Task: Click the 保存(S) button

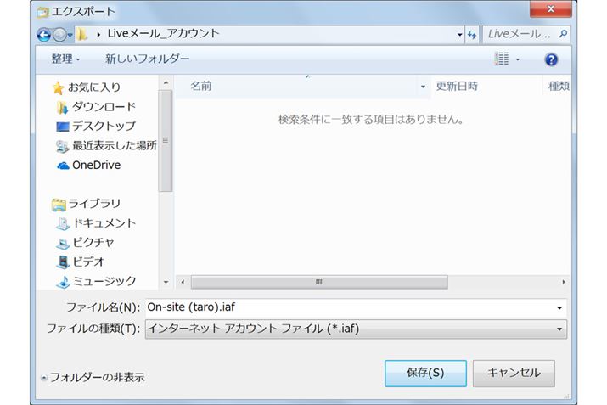Action: [425, 374]
